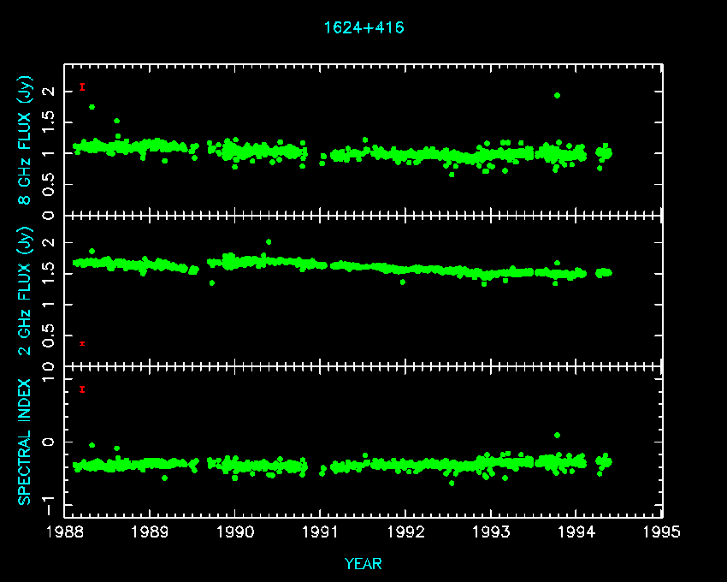The height and width of the screenshot is (582, 727).
Task: Click the 1991 year tick label
Action: pos(321,532)
